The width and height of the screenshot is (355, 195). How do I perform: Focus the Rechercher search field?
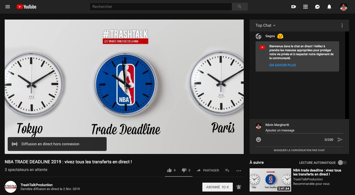coord(161,7)
